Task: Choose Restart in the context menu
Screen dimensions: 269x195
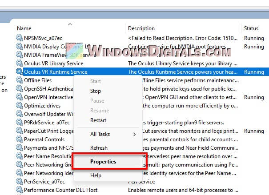Action: click(108, 120)
